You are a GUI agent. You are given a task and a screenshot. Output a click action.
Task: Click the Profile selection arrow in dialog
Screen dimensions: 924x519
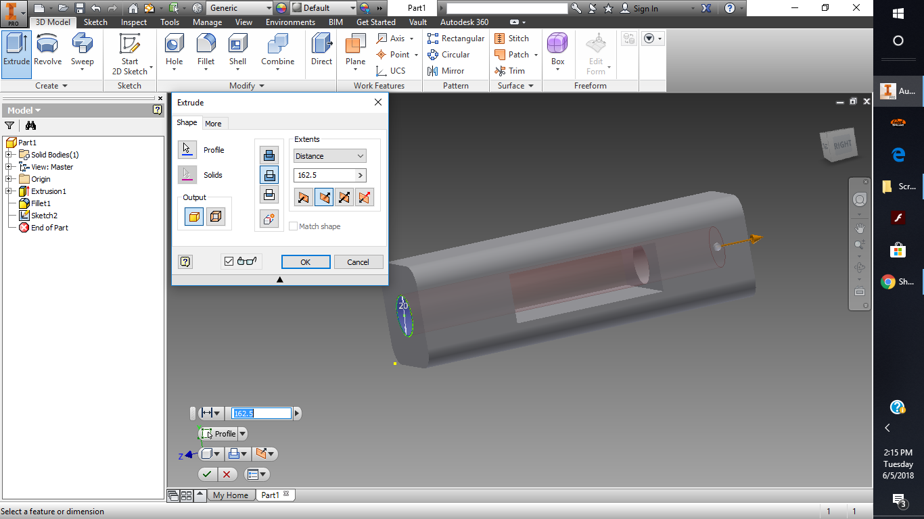(x=187, y=149)
